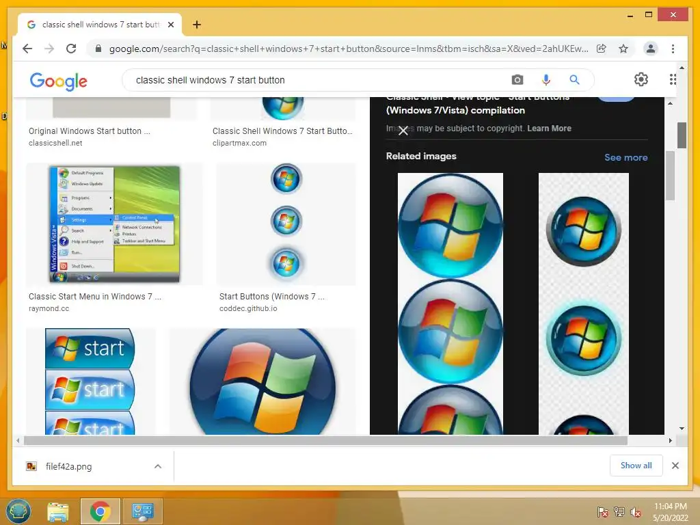Screen dimensions: 700x525
Task: Click the horizontal scrollbar left arrow
Action: (18, 441)
